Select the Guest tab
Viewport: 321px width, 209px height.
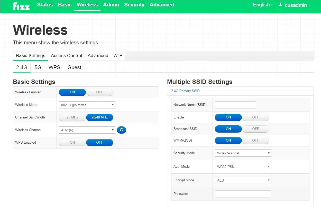(74, 67)
